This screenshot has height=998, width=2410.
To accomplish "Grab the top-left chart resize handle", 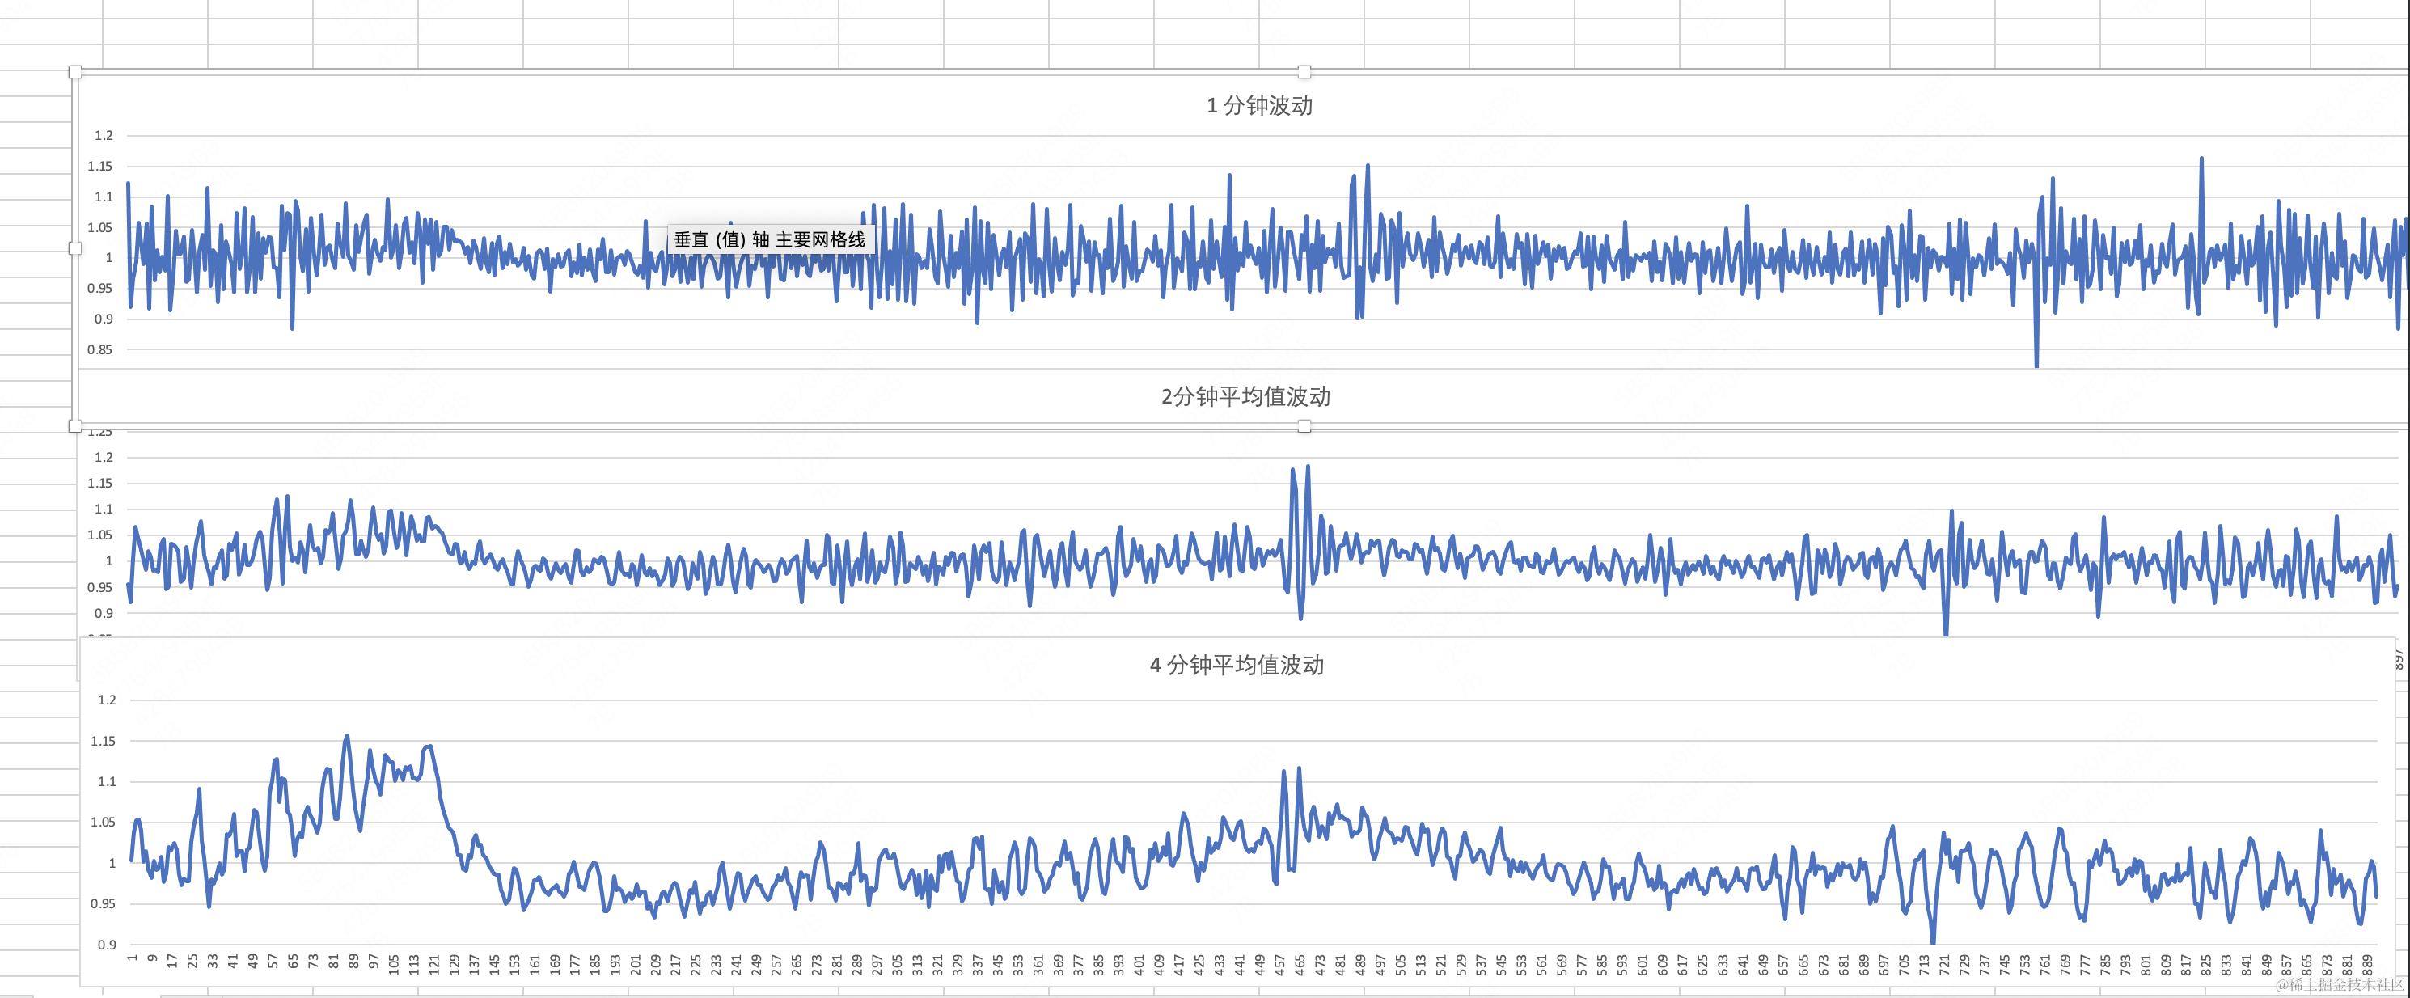I will (75, 72).
